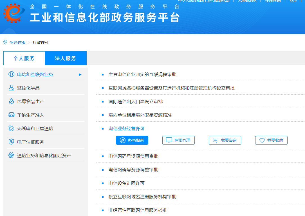Click the compass icon on 办事指南 button
The height and width of the screenshot is (216, 305).
(x=123, y=140)
